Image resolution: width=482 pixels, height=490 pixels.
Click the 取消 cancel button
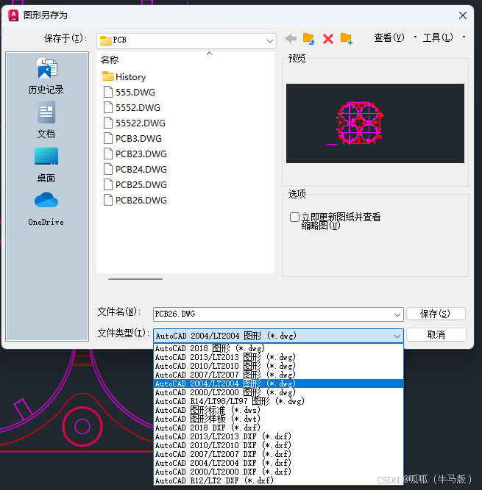coord(436,335)
